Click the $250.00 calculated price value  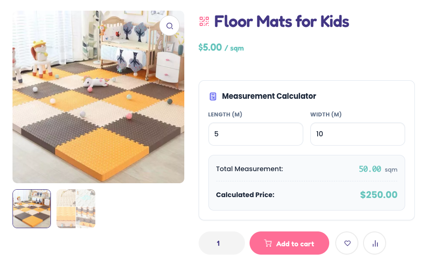[378, 195]
